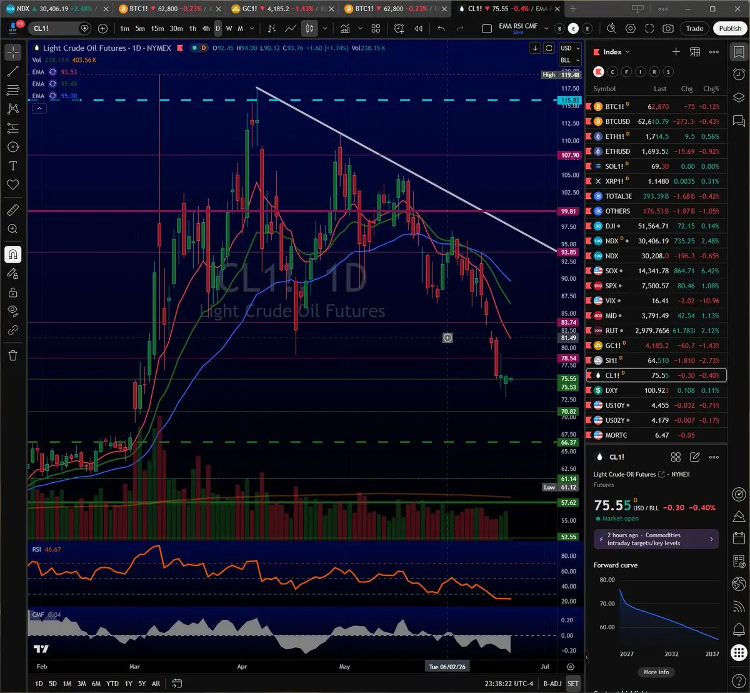This screenshot has width=750, height=693.
Task: Click the CL1! symbol search field
Action: coord(54,29)
